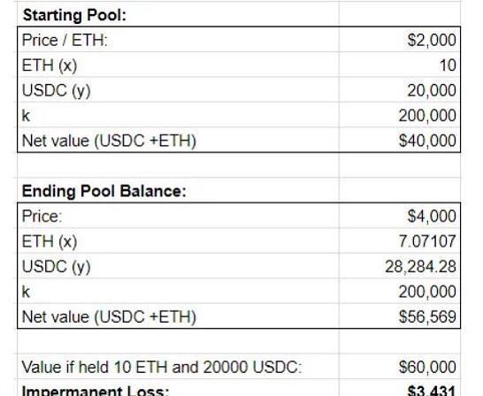Screen dimensions: 483x396
Task: Click the 7.07107 ETH cell
Action: pos(400,241)
